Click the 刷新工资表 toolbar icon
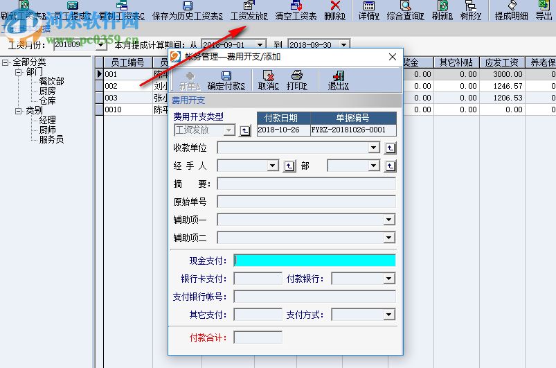Viewport: 556px width, 368px height. tap(24, 5)
